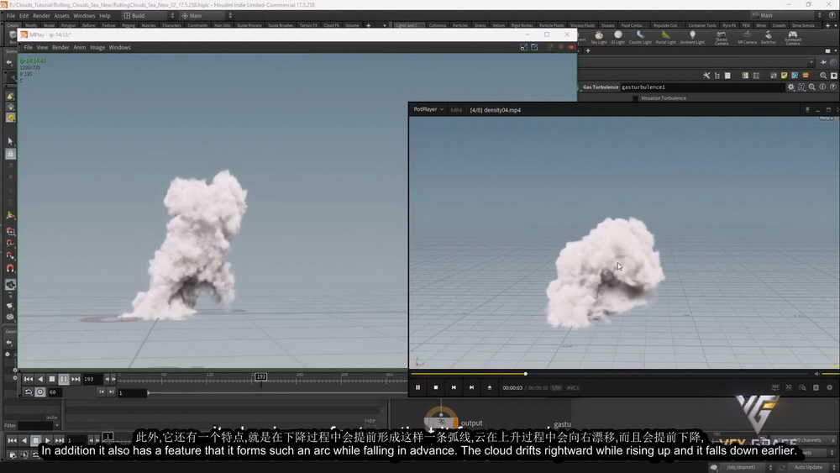Toggle MPlay loop playback mode button

click(x=29, y=392)
